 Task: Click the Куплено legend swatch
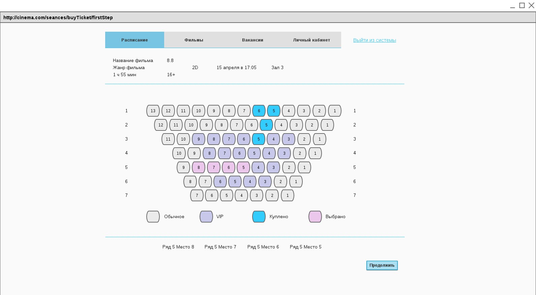(259, 216)
